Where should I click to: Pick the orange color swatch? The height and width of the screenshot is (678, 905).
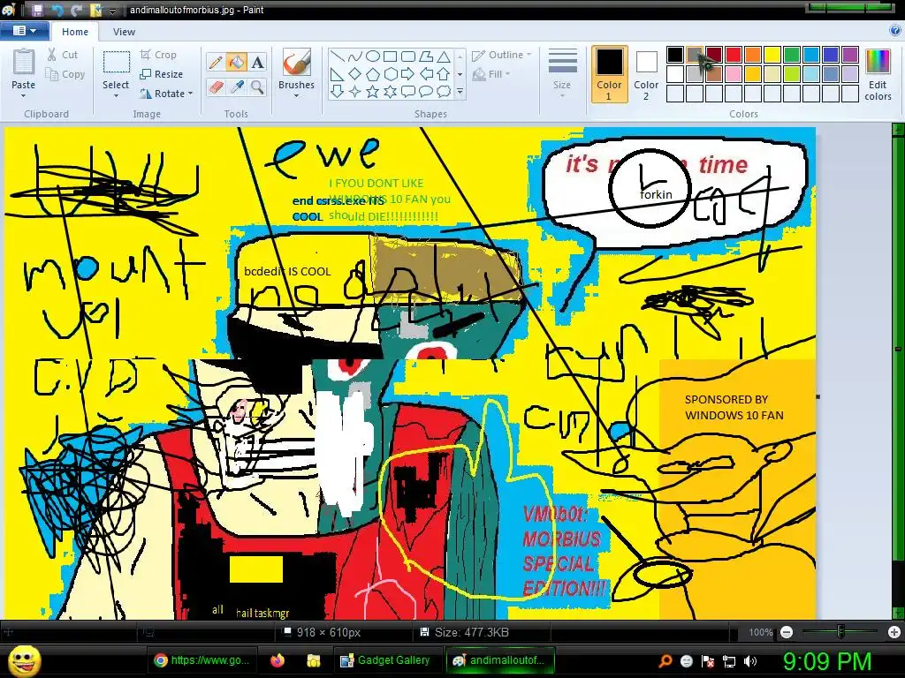point(753,55)
